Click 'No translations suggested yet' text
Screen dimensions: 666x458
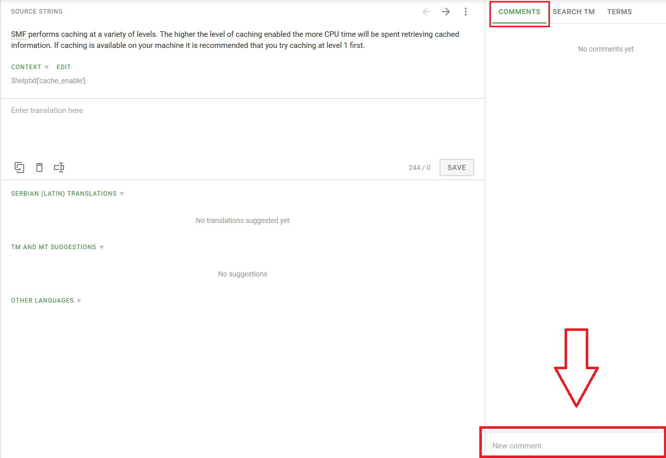[243, 220]
